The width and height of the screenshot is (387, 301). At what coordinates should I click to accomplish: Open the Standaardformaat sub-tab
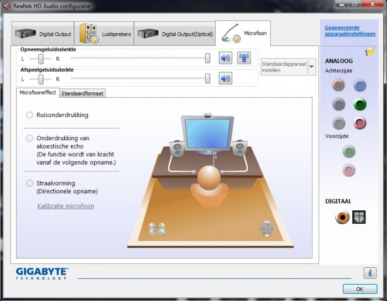pos(82,93)
